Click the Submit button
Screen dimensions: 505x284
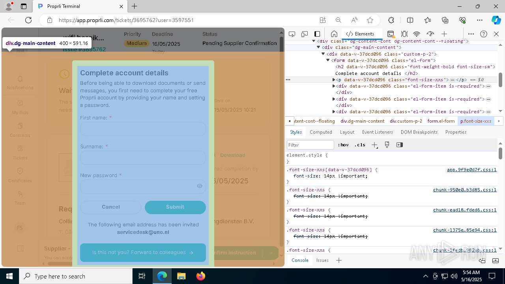tap(175, 207)
